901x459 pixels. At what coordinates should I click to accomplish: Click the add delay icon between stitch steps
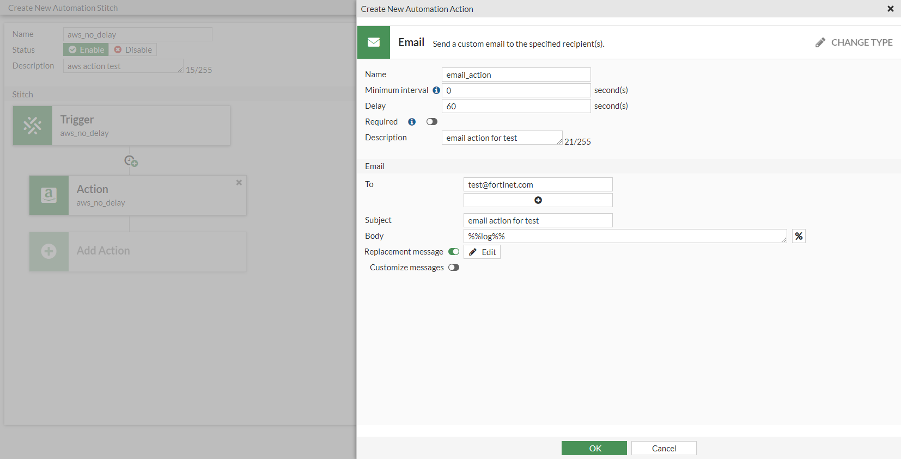tap(131, 161)
